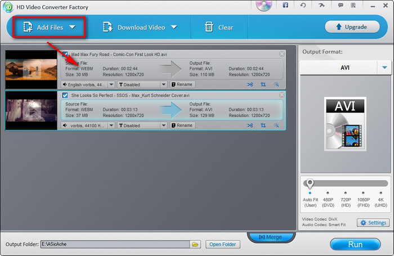
Task: Click the Run button to convert
Action: [x=355, y=244]
